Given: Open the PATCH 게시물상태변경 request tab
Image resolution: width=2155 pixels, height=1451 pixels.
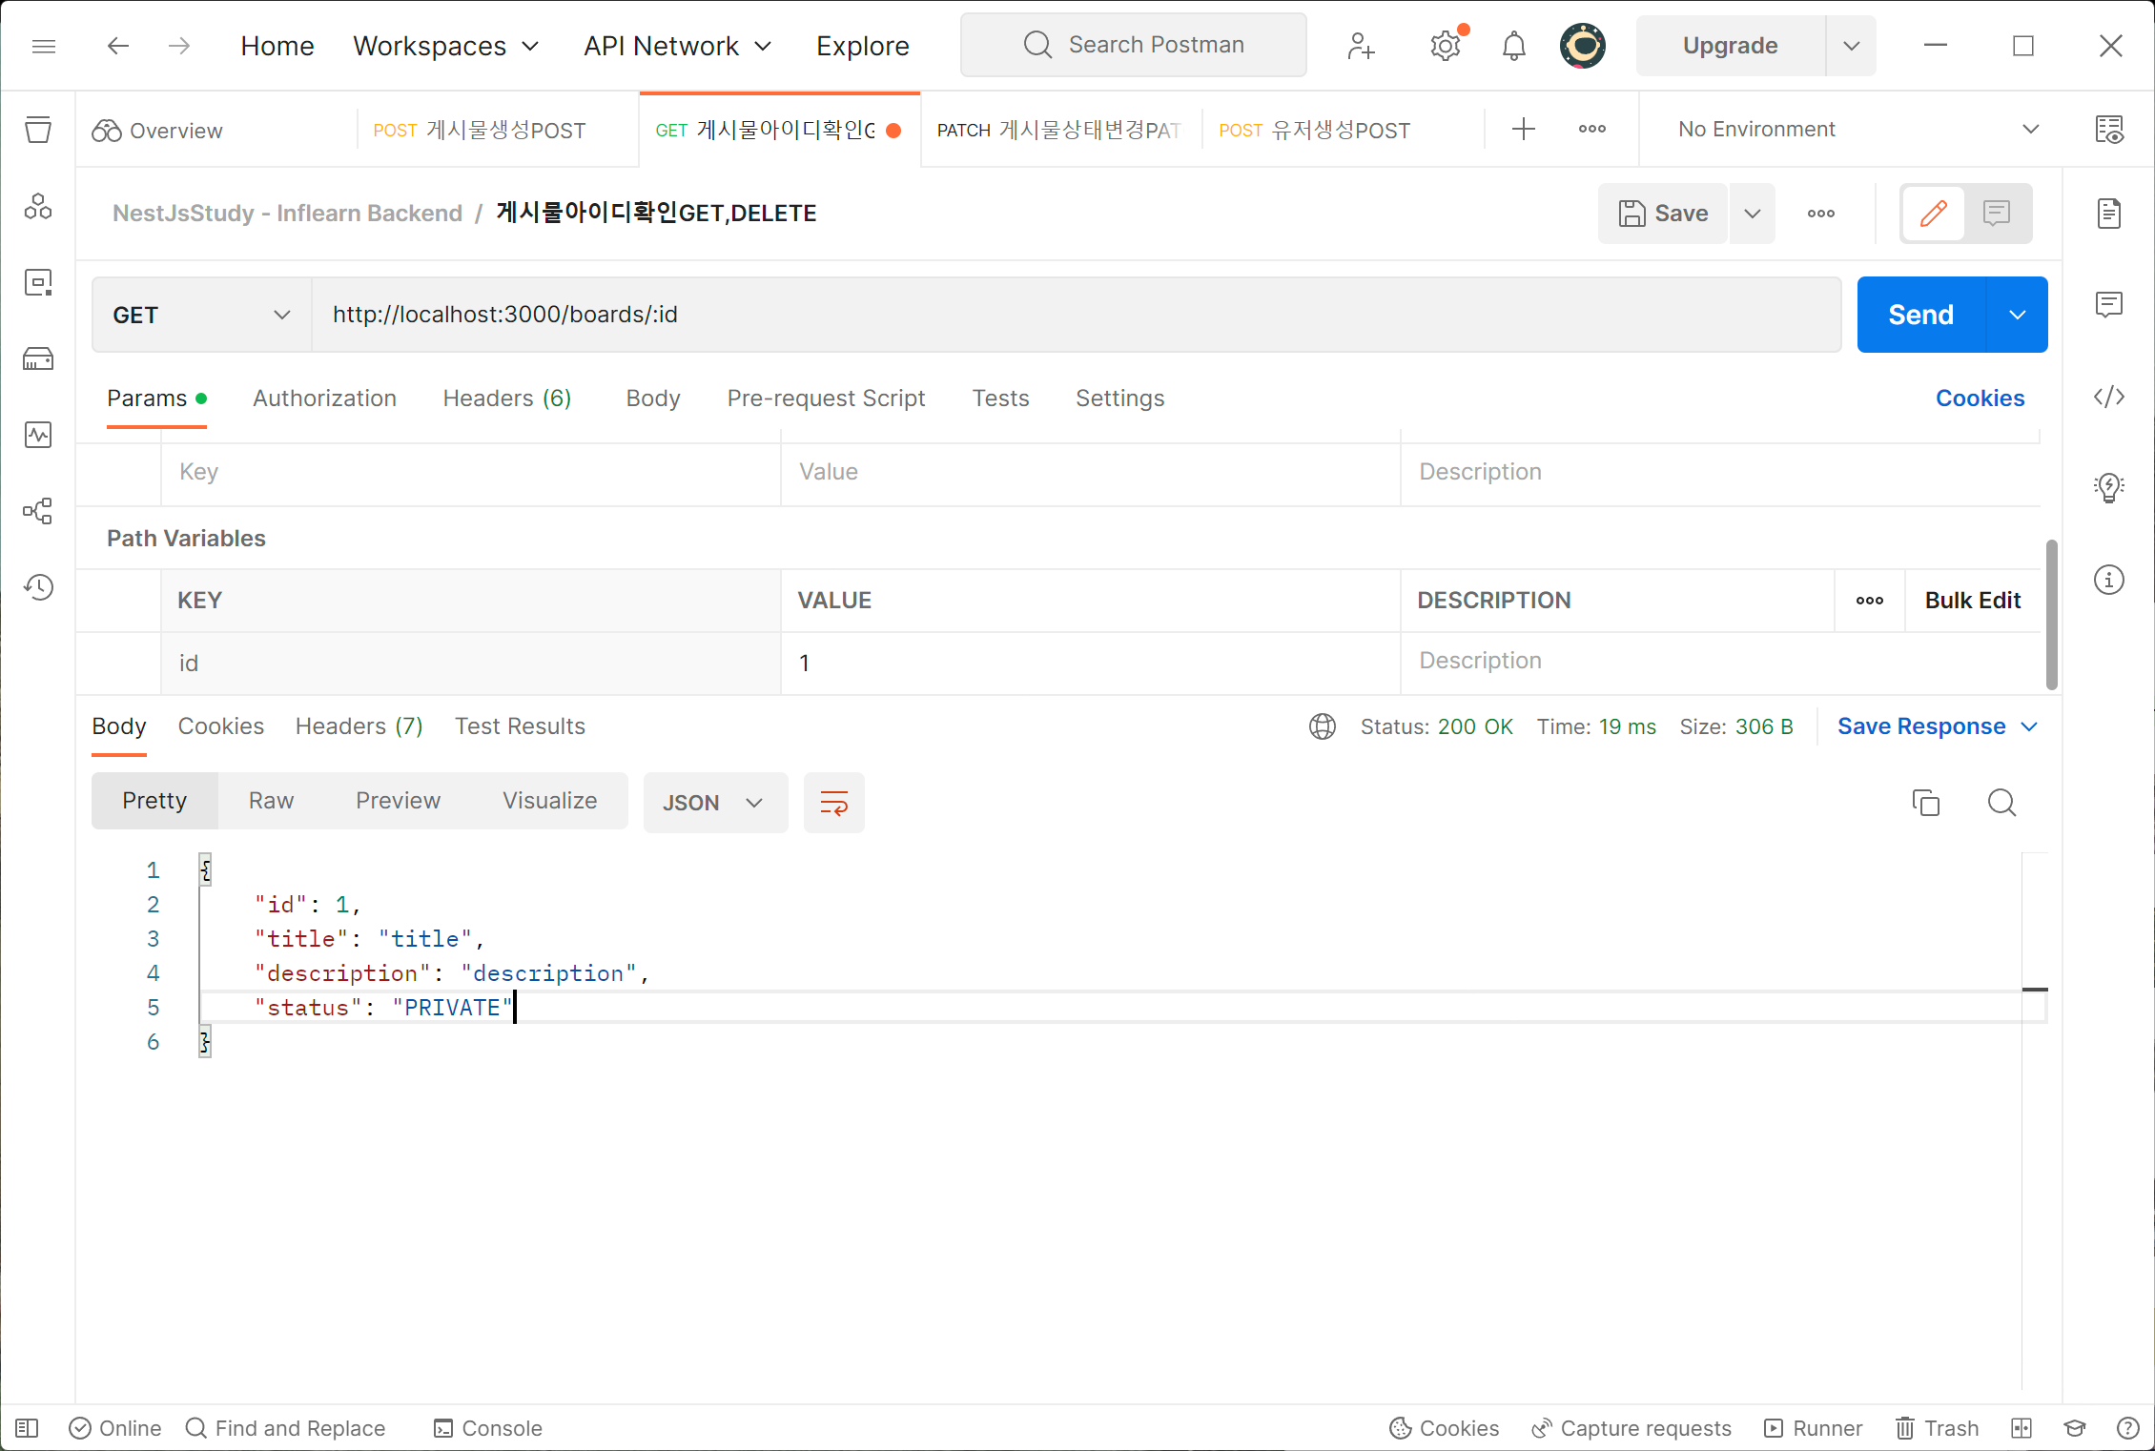Looking at the screenshot, I should coord(1058,131).
